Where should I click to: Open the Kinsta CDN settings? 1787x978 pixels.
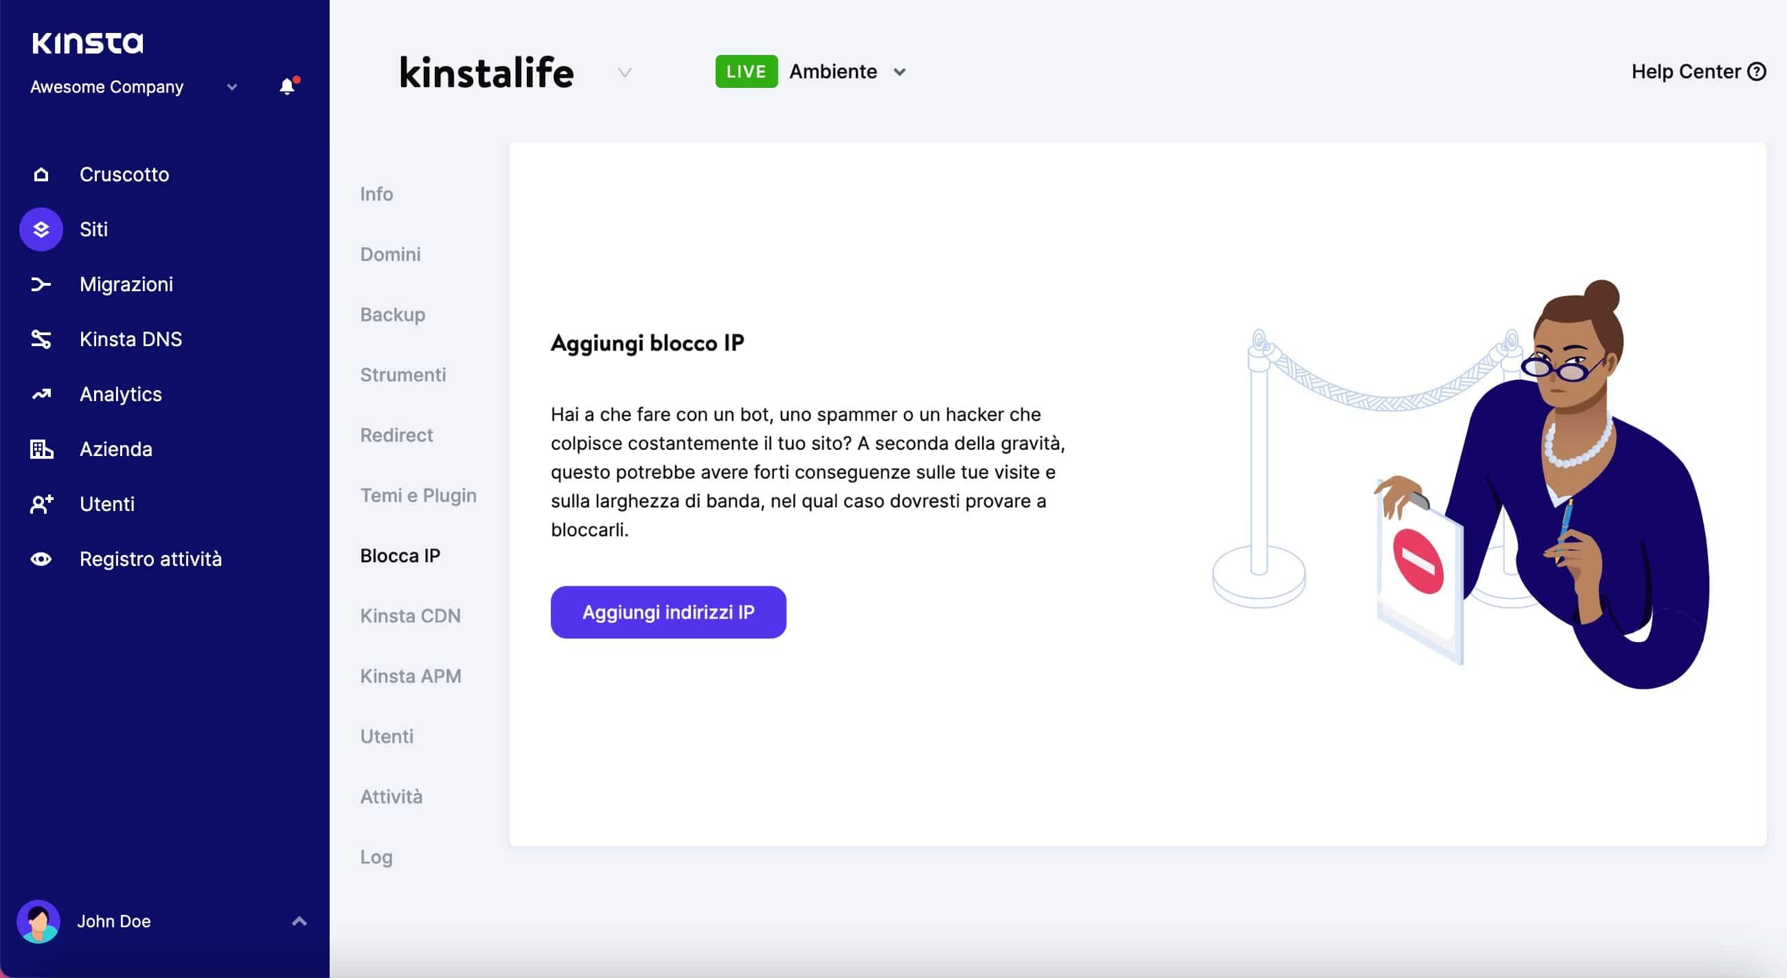click(x=410, y=615)
